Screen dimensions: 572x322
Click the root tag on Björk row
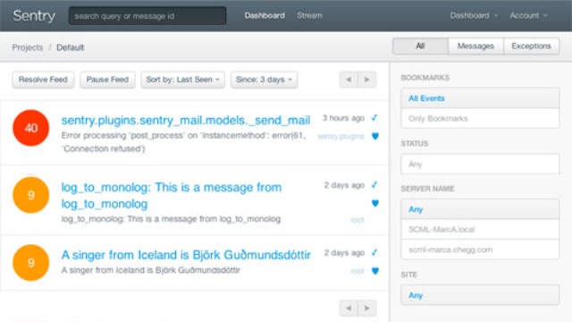[x=357, y=271]
